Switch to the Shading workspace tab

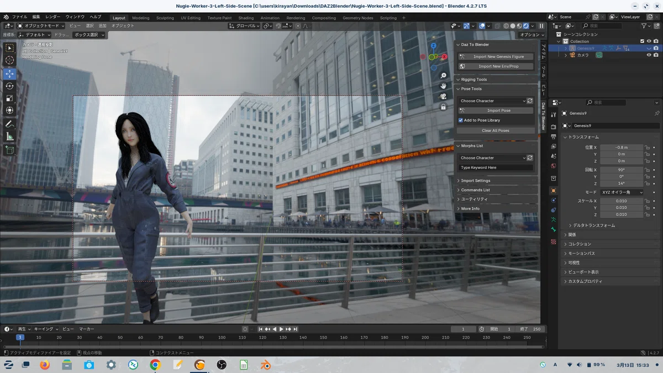[x=246, y=18]
